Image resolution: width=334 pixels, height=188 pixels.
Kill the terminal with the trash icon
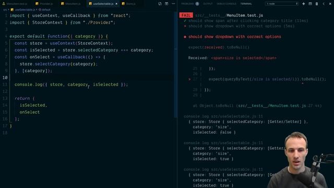click(x=317, y=4)
